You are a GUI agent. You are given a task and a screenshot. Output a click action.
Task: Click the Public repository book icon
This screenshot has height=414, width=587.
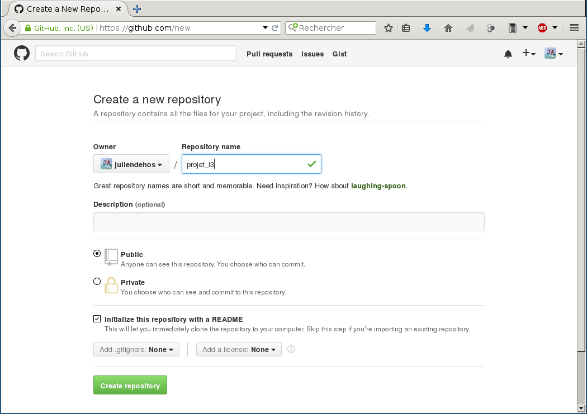tap(111, 258)
